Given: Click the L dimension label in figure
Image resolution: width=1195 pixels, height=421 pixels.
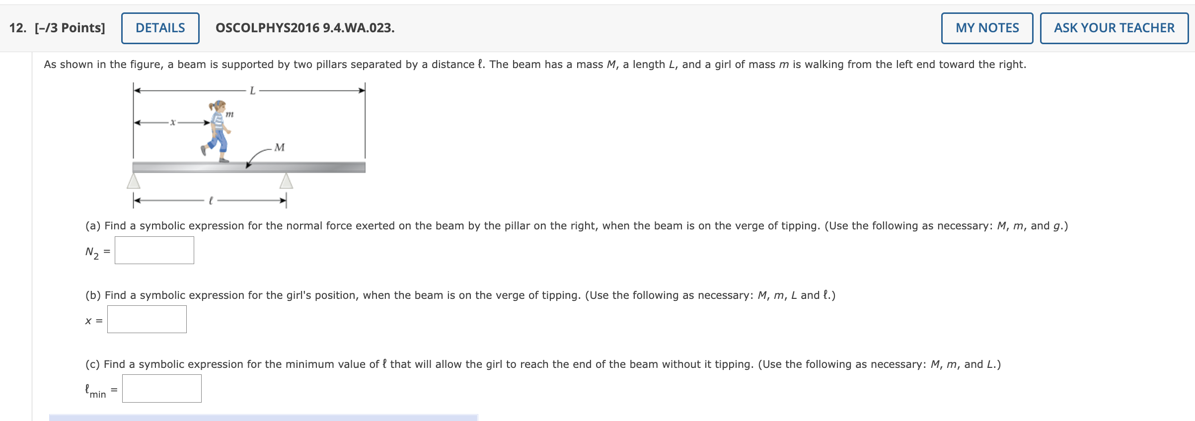Looking at the screenshot, I should [252, 90].
